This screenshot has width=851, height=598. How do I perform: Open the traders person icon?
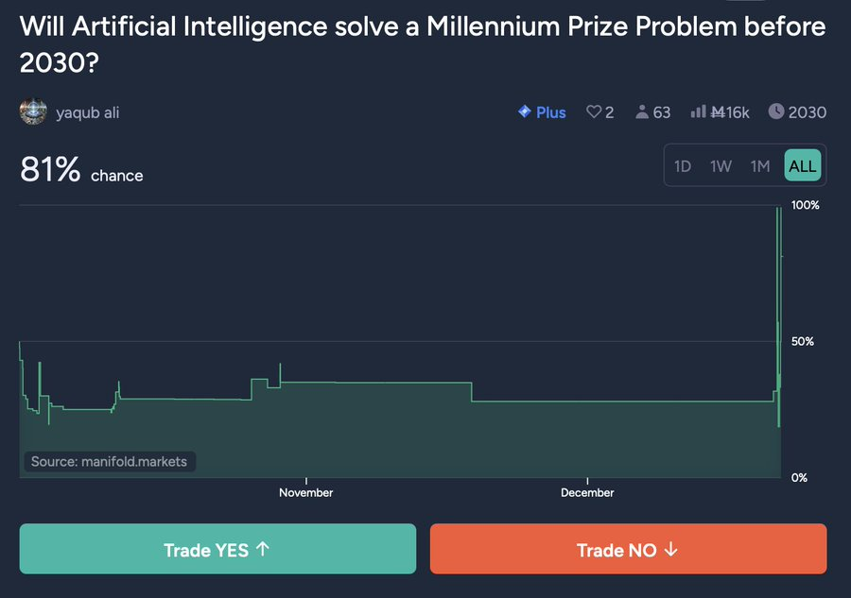click(642, 111)
